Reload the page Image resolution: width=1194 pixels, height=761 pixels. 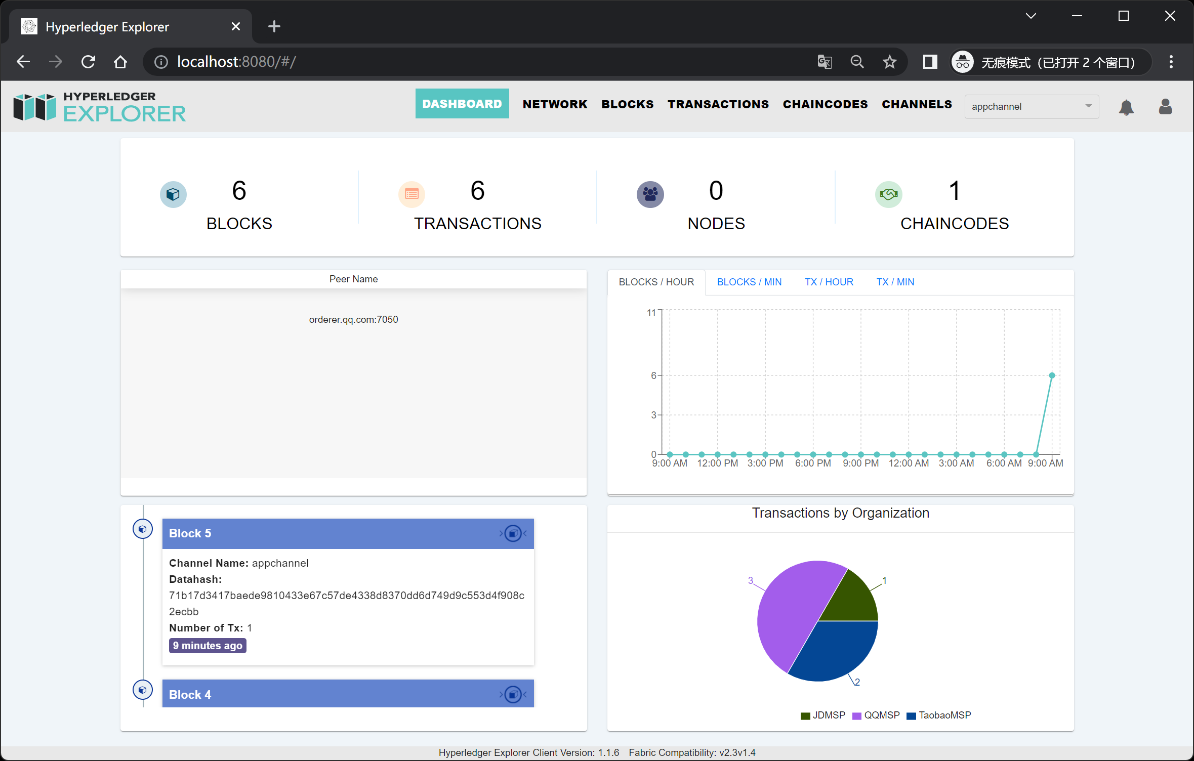pyautogui.click(x=88, y=62)
